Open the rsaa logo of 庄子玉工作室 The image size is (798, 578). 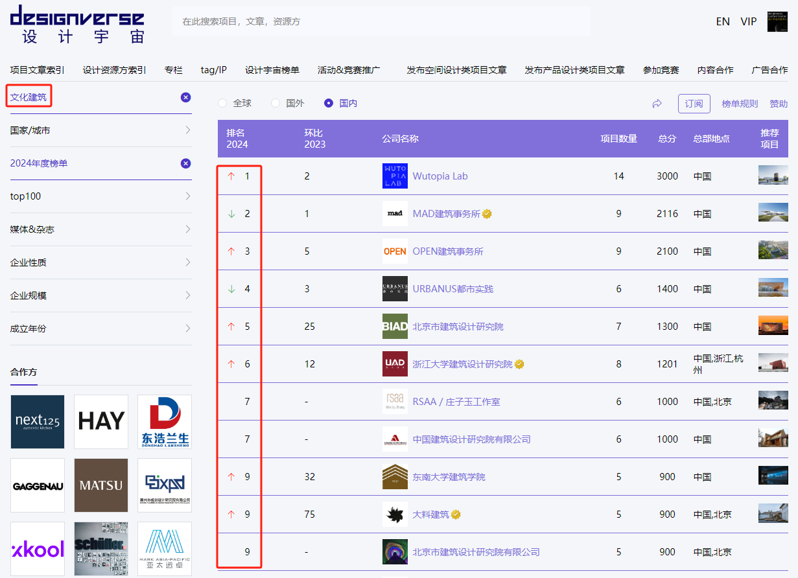point(395,402)
